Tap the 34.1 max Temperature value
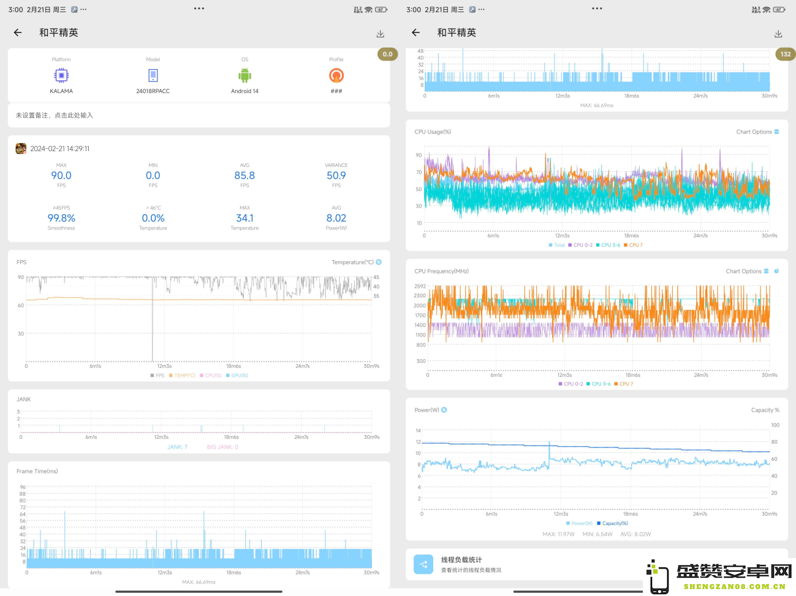 coord(244,218)
